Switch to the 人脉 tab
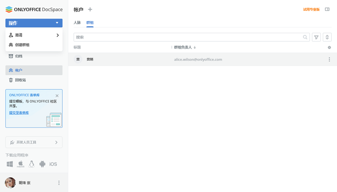 tap(77, 23)
